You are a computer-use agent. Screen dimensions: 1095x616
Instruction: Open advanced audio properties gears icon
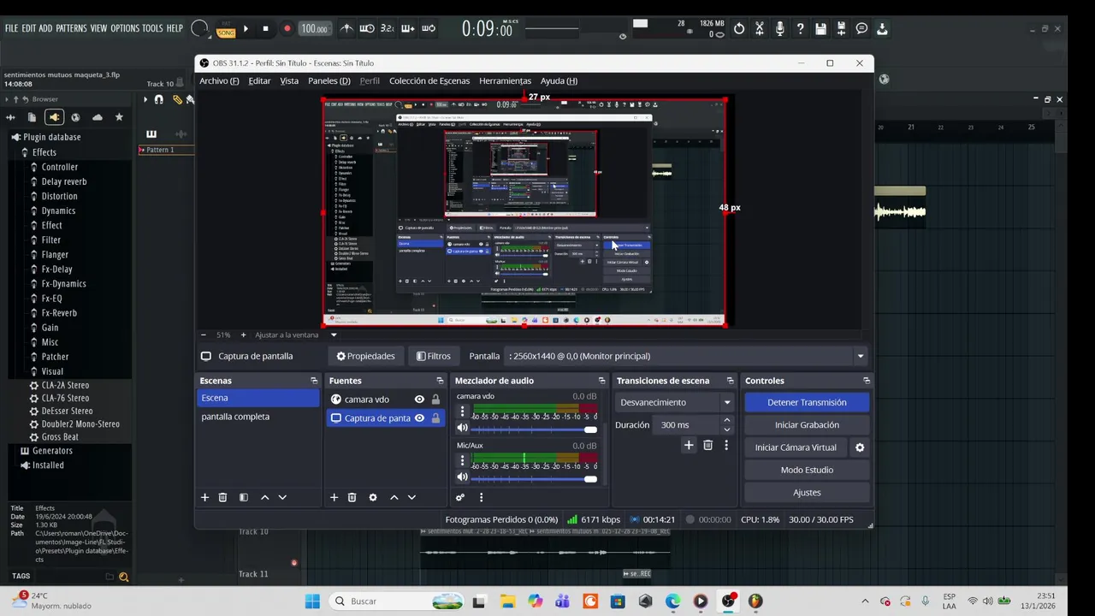pos(460,497)
